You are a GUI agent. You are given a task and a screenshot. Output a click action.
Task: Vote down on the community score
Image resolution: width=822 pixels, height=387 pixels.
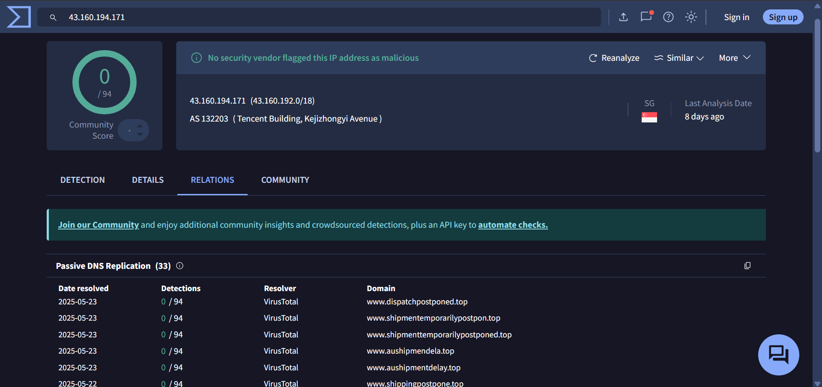(140, 134)
